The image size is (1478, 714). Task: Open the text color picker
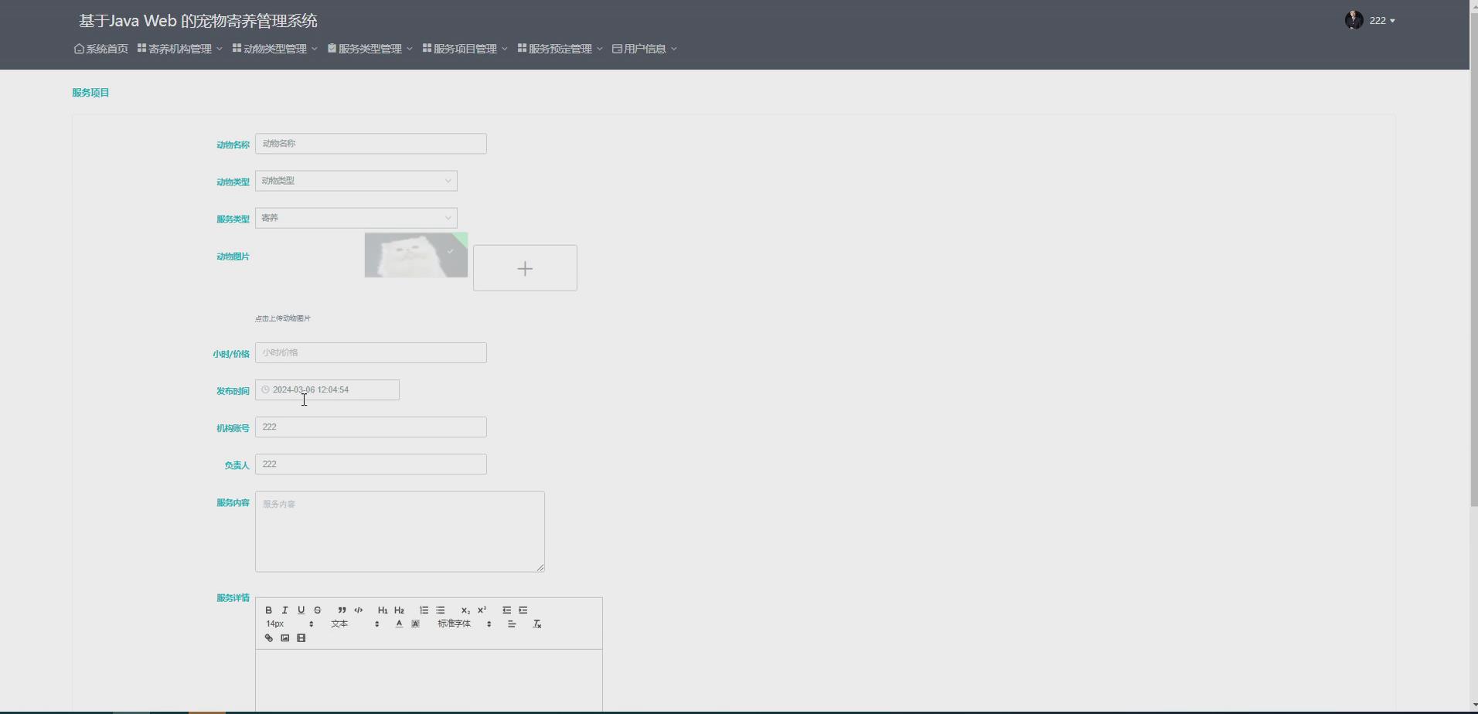point(399,624)
